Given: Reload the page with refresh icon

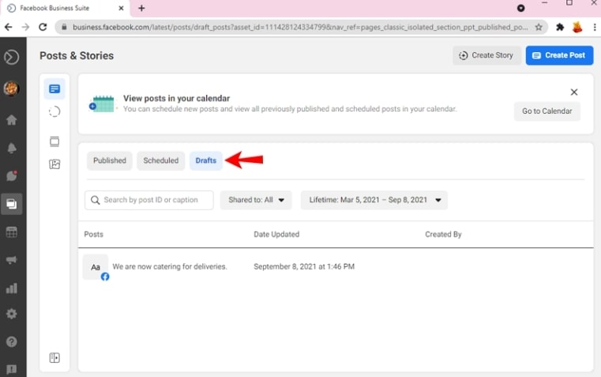Looking at the screenshot, I should tap(43, 27).
